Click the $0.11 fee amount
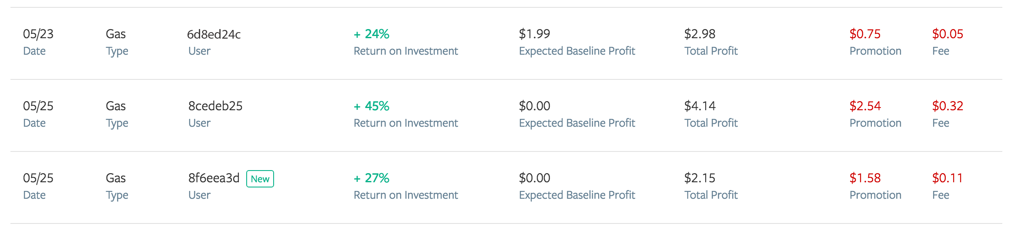This screenshot has width=1011, height=230. pyautogui.click(x=947, y=178)
